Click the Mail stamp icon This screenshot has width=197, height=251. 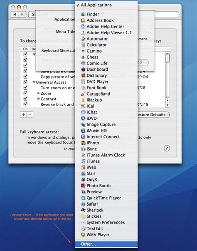(x=83, y=173)
